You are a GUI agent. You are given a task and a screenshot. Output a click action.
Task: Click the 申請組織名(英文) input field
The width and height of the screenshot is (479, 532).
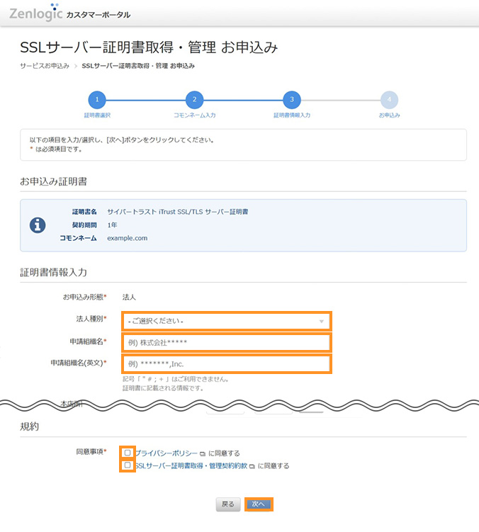point(227,364)
